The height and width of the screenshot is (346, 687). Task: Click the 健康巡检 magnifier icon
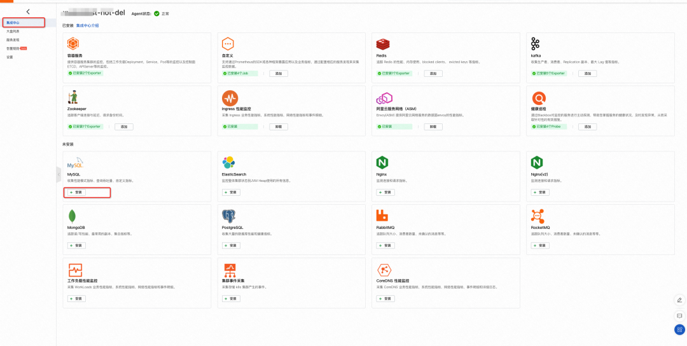tap(539, 98)
